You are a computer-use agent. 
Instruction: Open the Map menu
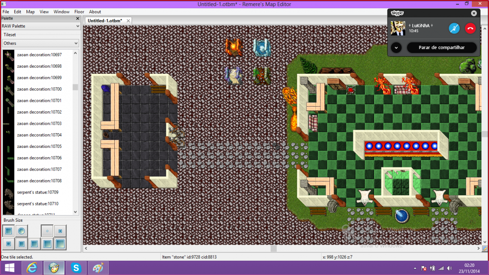(x=31, y=12)
